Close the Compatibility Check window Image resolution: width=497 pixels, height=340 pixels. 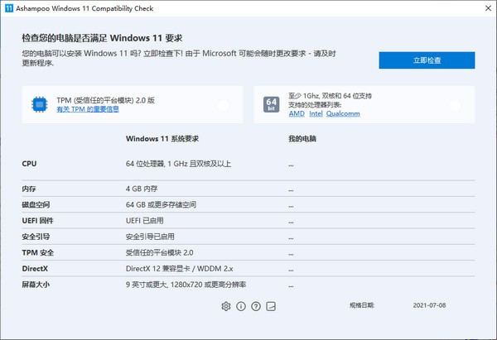pyautogui.click(x=488, y=8)
